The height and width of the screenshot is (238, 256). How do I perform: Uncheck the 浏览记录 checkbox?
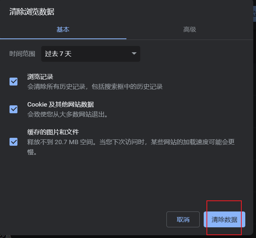(13, 82)
